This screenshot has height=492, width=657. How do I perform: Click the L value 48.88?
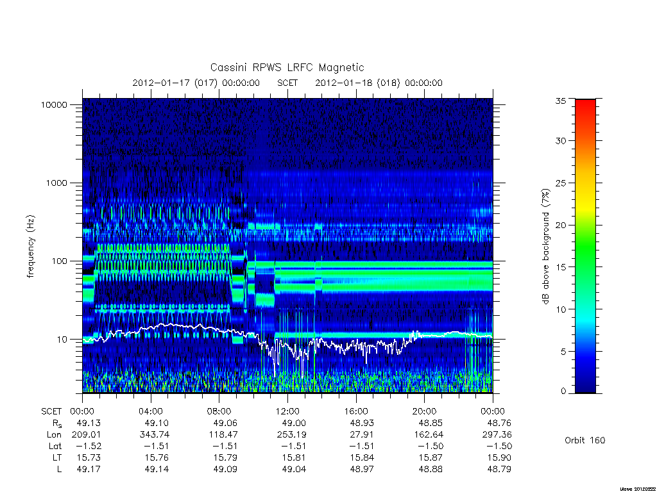click(431, 469)
